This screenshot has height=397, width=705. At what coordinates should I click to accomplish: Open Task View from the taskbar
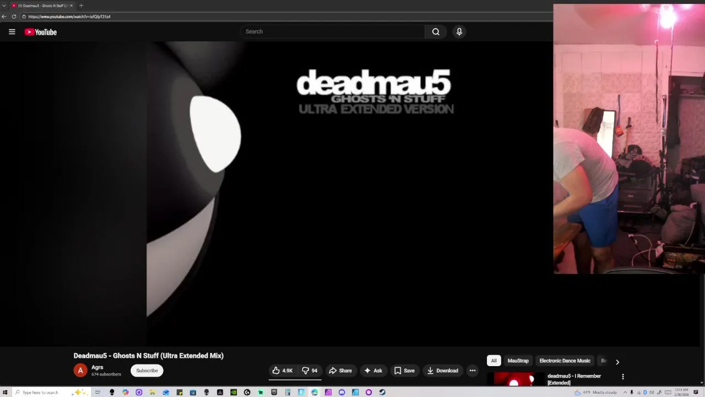[x=97, y=392]
